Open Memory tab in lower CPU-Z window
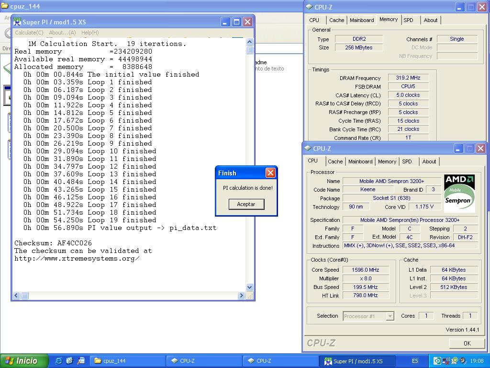This screenshot has width=490, height=368. (387, 161)
